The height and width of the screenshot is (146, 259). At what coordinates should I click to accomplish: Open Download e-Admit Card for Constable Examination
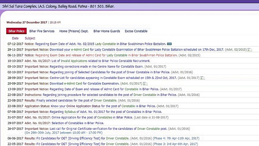click(x=85, y=84)
